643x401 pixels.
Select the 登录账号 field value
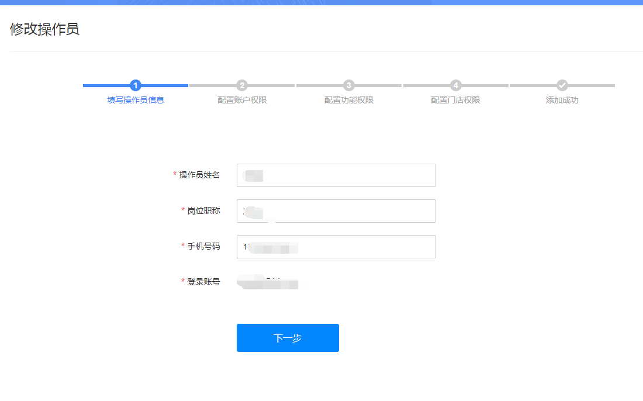click(268, 282)
